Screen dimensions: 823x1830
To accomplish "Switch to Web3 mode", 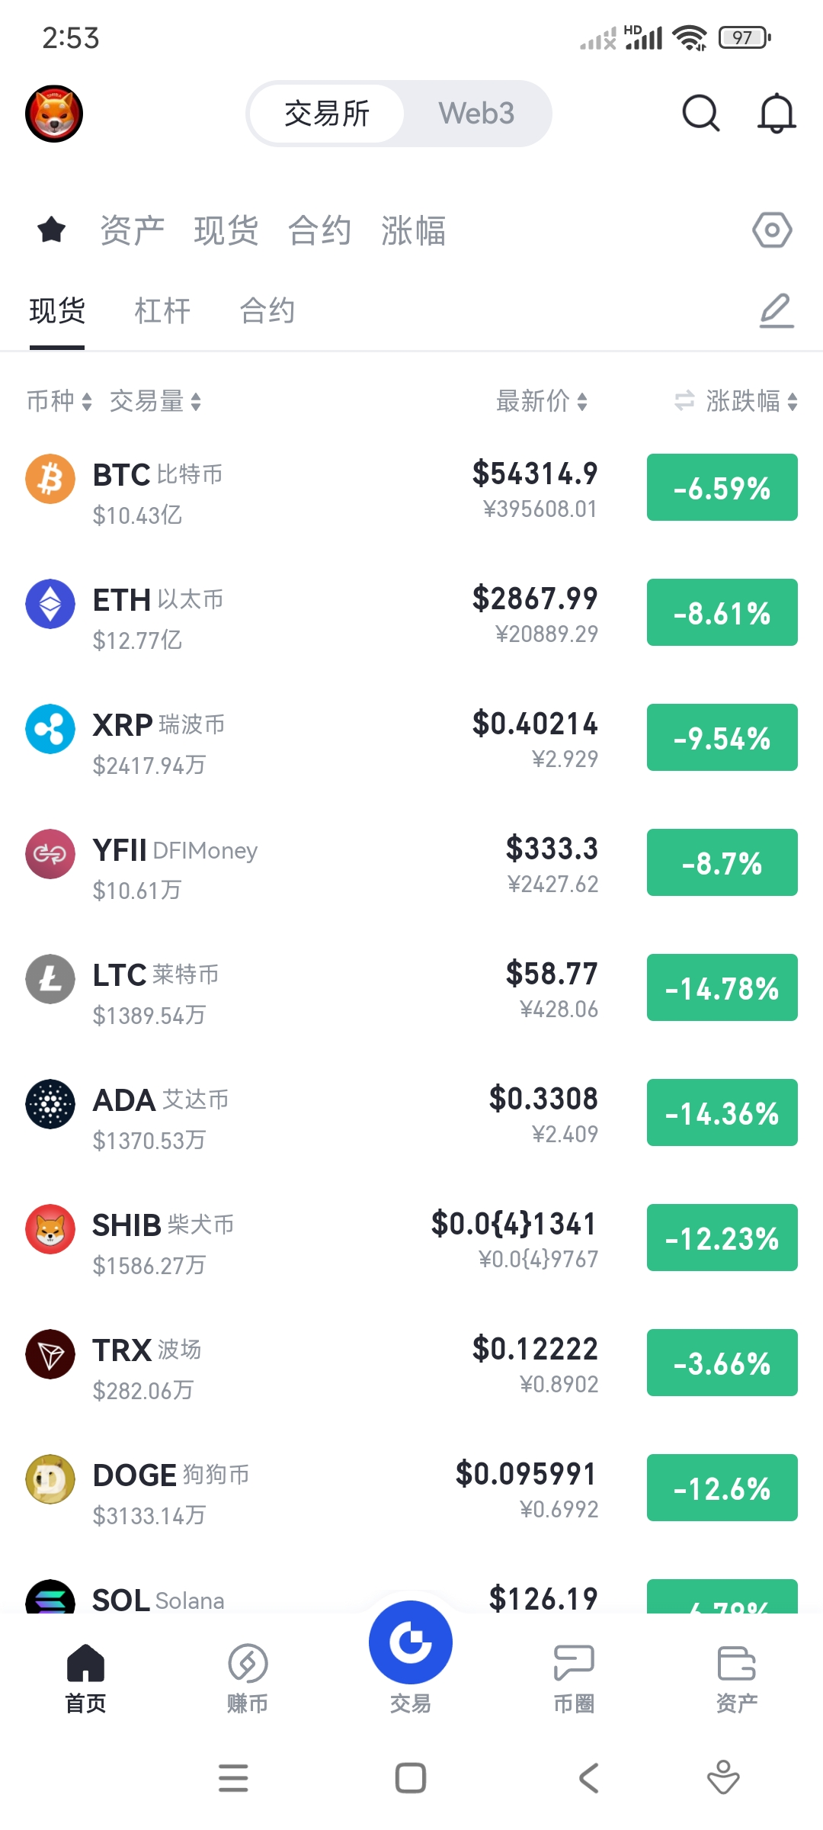I will (x=476, y=114).
